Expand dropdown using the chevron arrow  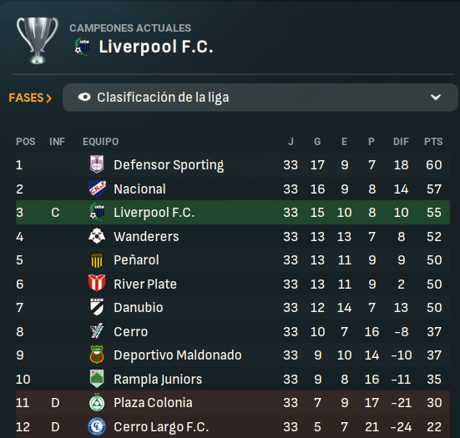pos(436,98)
